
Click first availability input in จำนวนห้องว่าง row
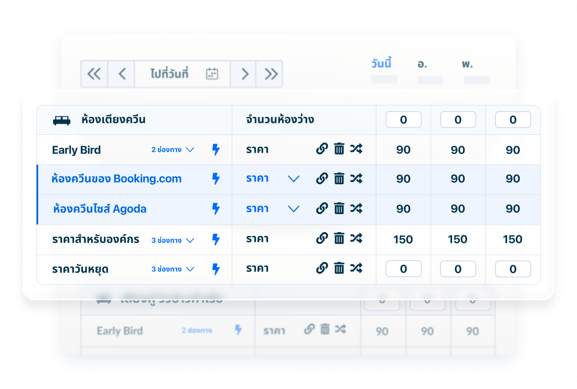pyautogui.click(x=403, y=120)
